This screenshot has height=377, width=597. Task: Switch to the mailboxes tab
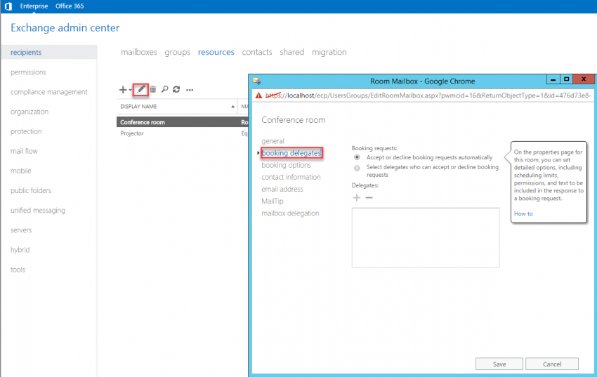point(138,52)
